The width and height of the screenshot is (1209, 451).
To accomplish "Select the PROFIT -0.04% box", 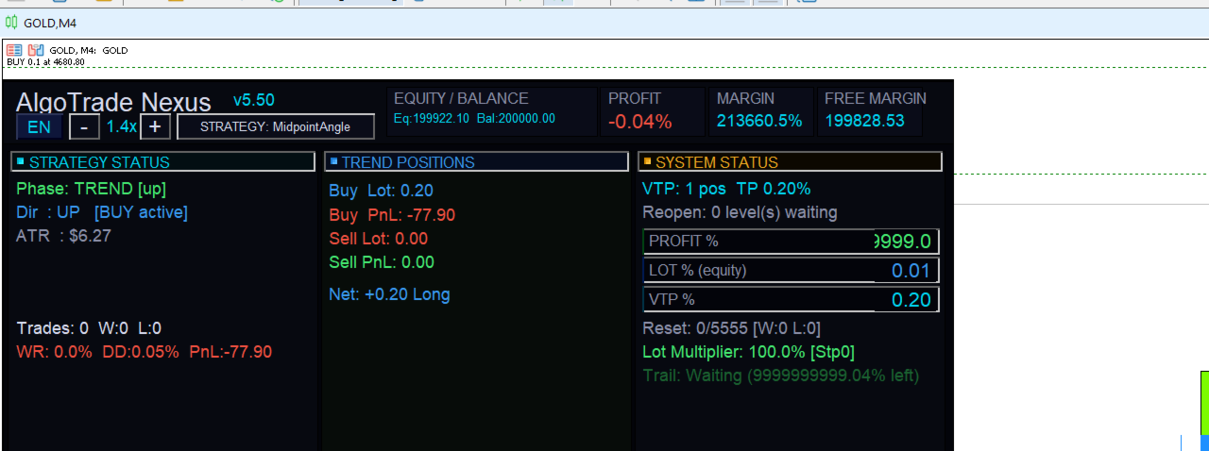I will pos(653,111).
